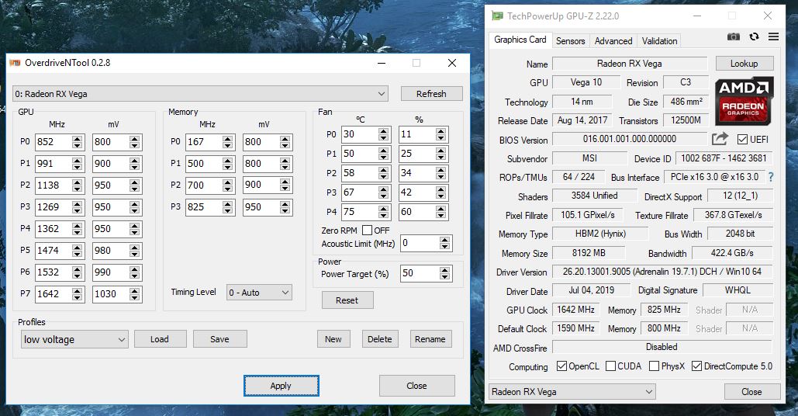Viewport: 798px width, 416px height.
Task: Click the GPU-Z refresh arrows icon
Action: (755, 36)
